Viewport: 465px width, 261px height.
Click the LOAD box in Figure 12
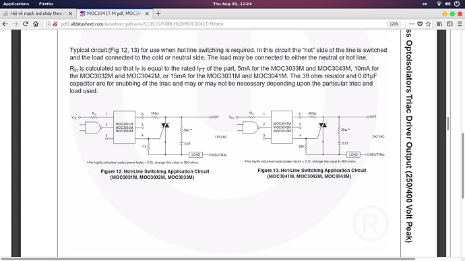click(195, 154)
